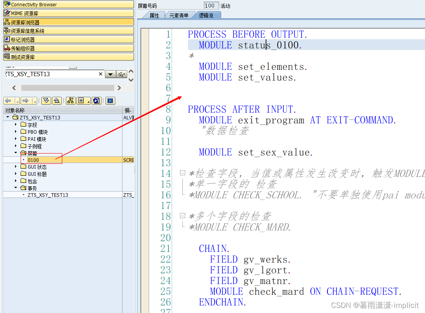Expand the GUI 标题 folder
This screenshot has width=425, height=313.
(16, 174)
